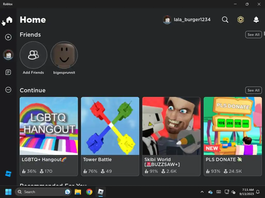265x198 pixels.
Task: Click the muted volume tray icon
Action: tap(233, 192)
